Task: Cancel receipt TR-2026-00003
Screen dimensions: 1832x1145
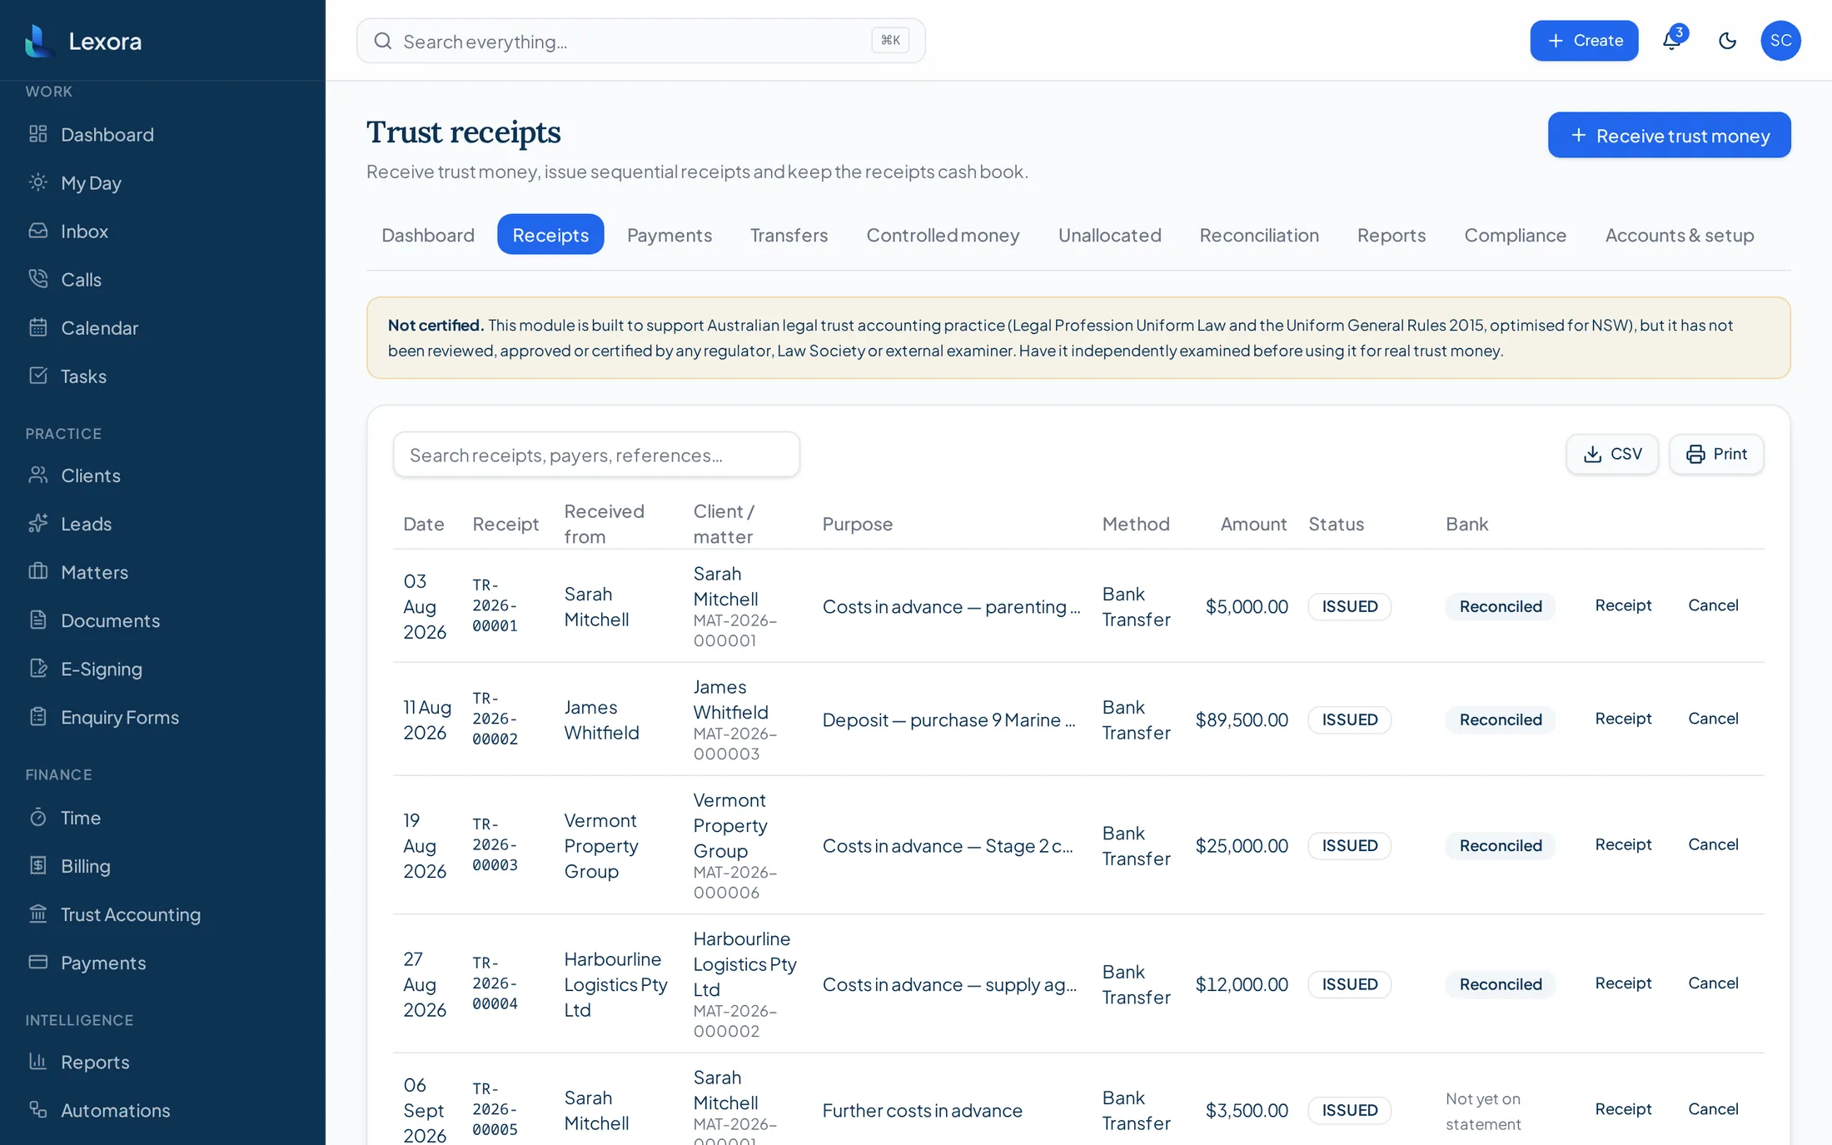Action: [1713, 844]
